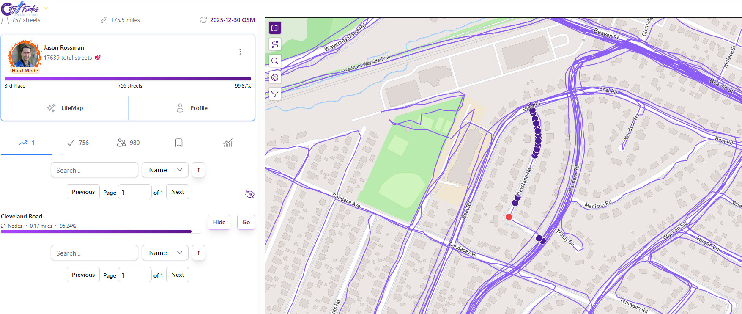
Task: Toggle sort direction arrow beside top Name dropdown
Action: tap(198, 170)
